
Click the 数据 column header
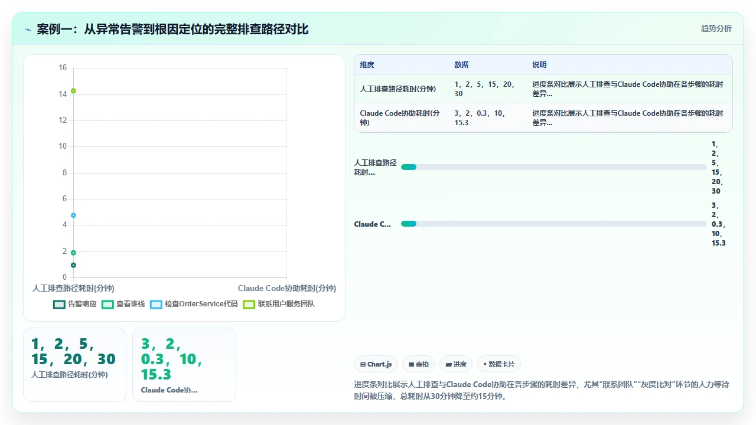[461, 65]
